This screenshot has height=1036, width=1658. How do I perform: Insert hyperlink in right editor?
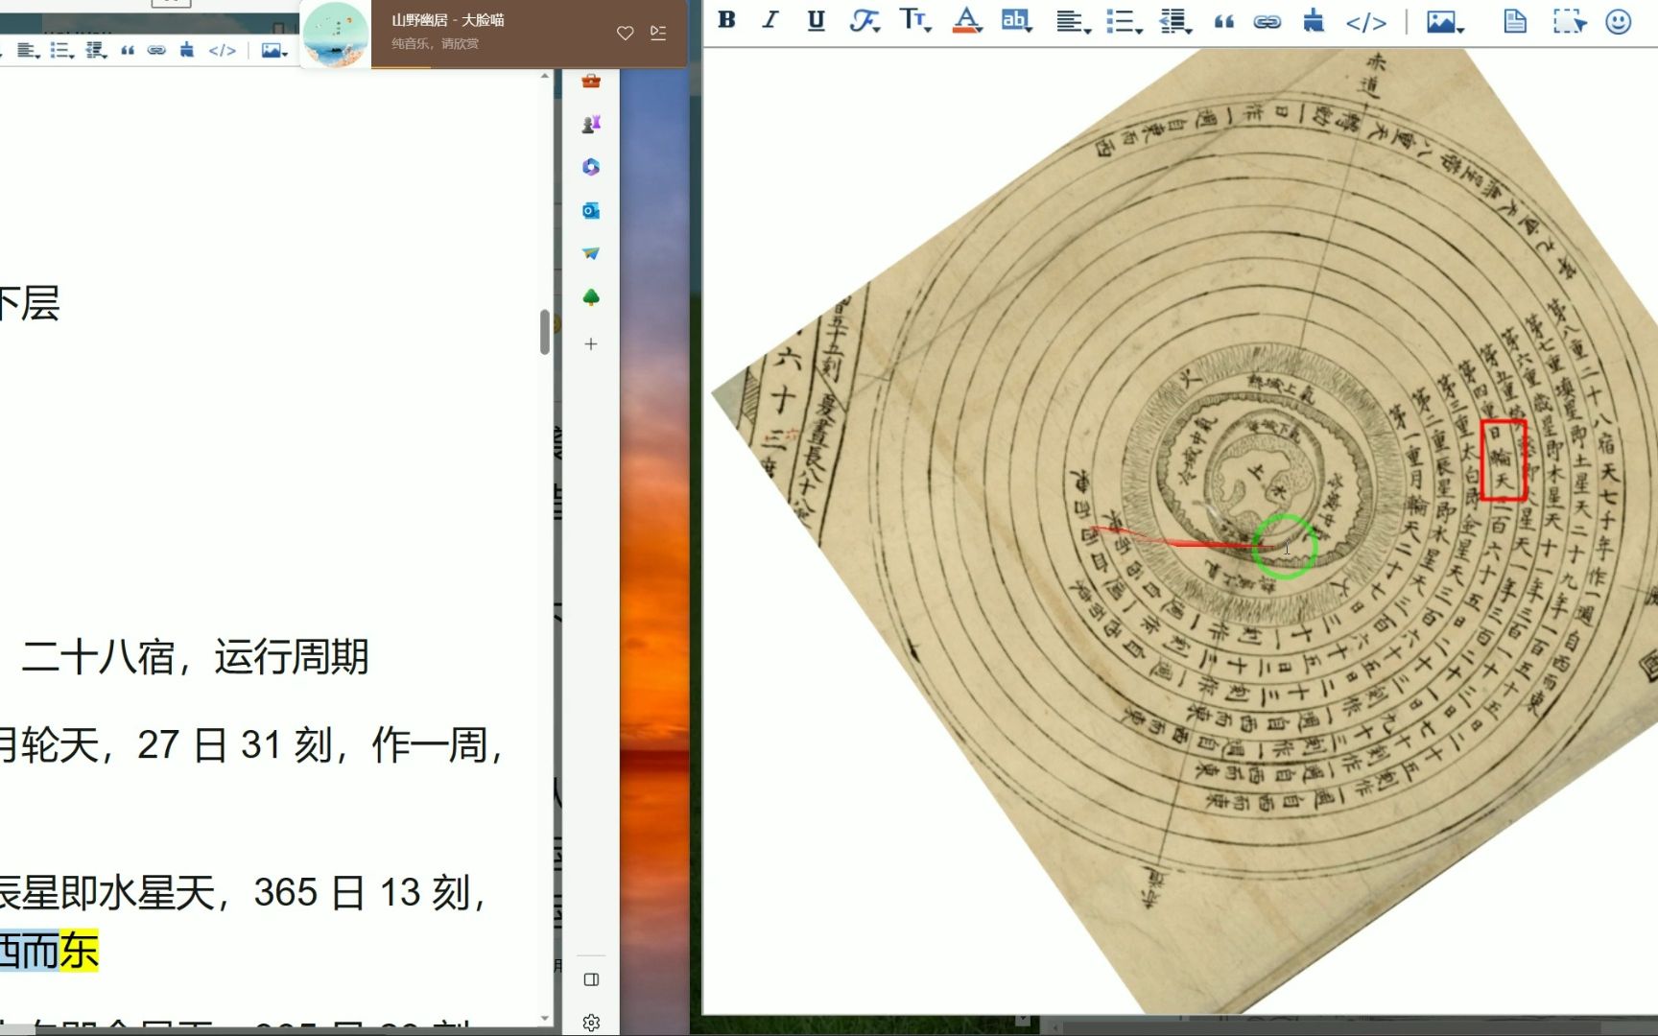click(1267, 21)
